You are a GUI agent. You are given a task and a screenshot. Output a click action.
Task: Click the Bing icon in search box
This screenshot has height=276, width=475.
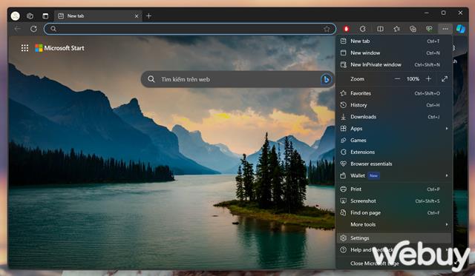coord(326,79)
